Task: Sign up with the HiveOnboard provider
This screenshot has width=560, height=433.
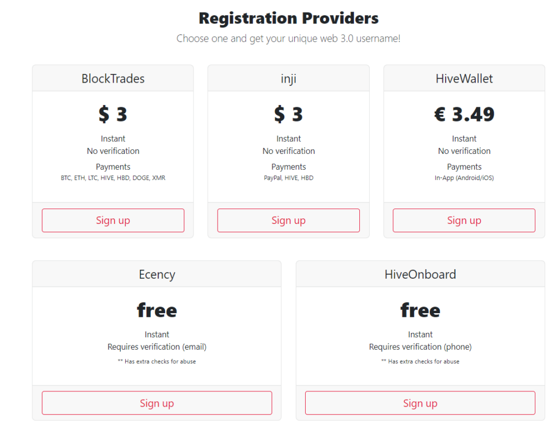Action: coord(420,403)
